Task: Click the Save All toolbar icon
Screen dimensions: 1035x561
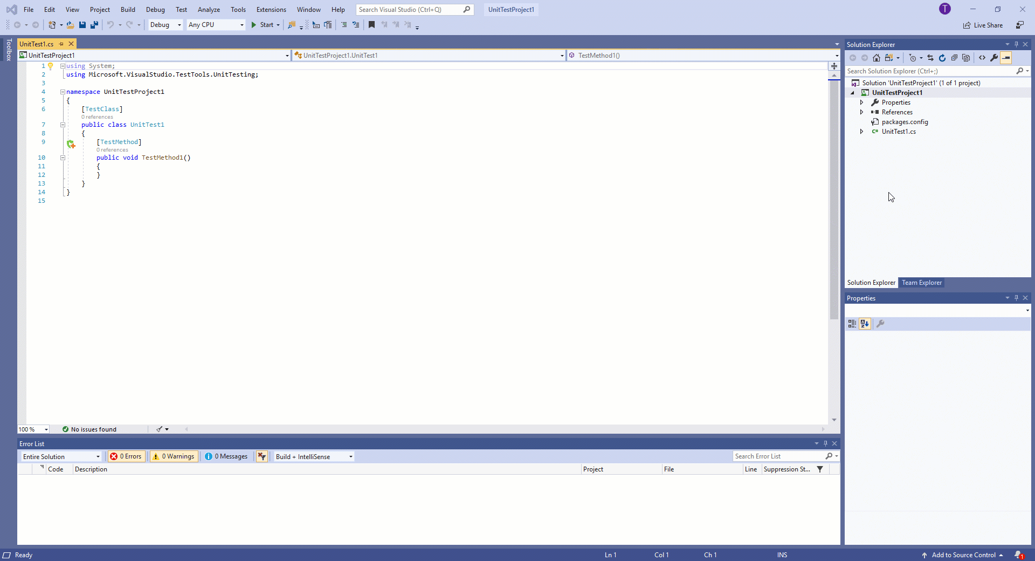Action: coord(94,25)
